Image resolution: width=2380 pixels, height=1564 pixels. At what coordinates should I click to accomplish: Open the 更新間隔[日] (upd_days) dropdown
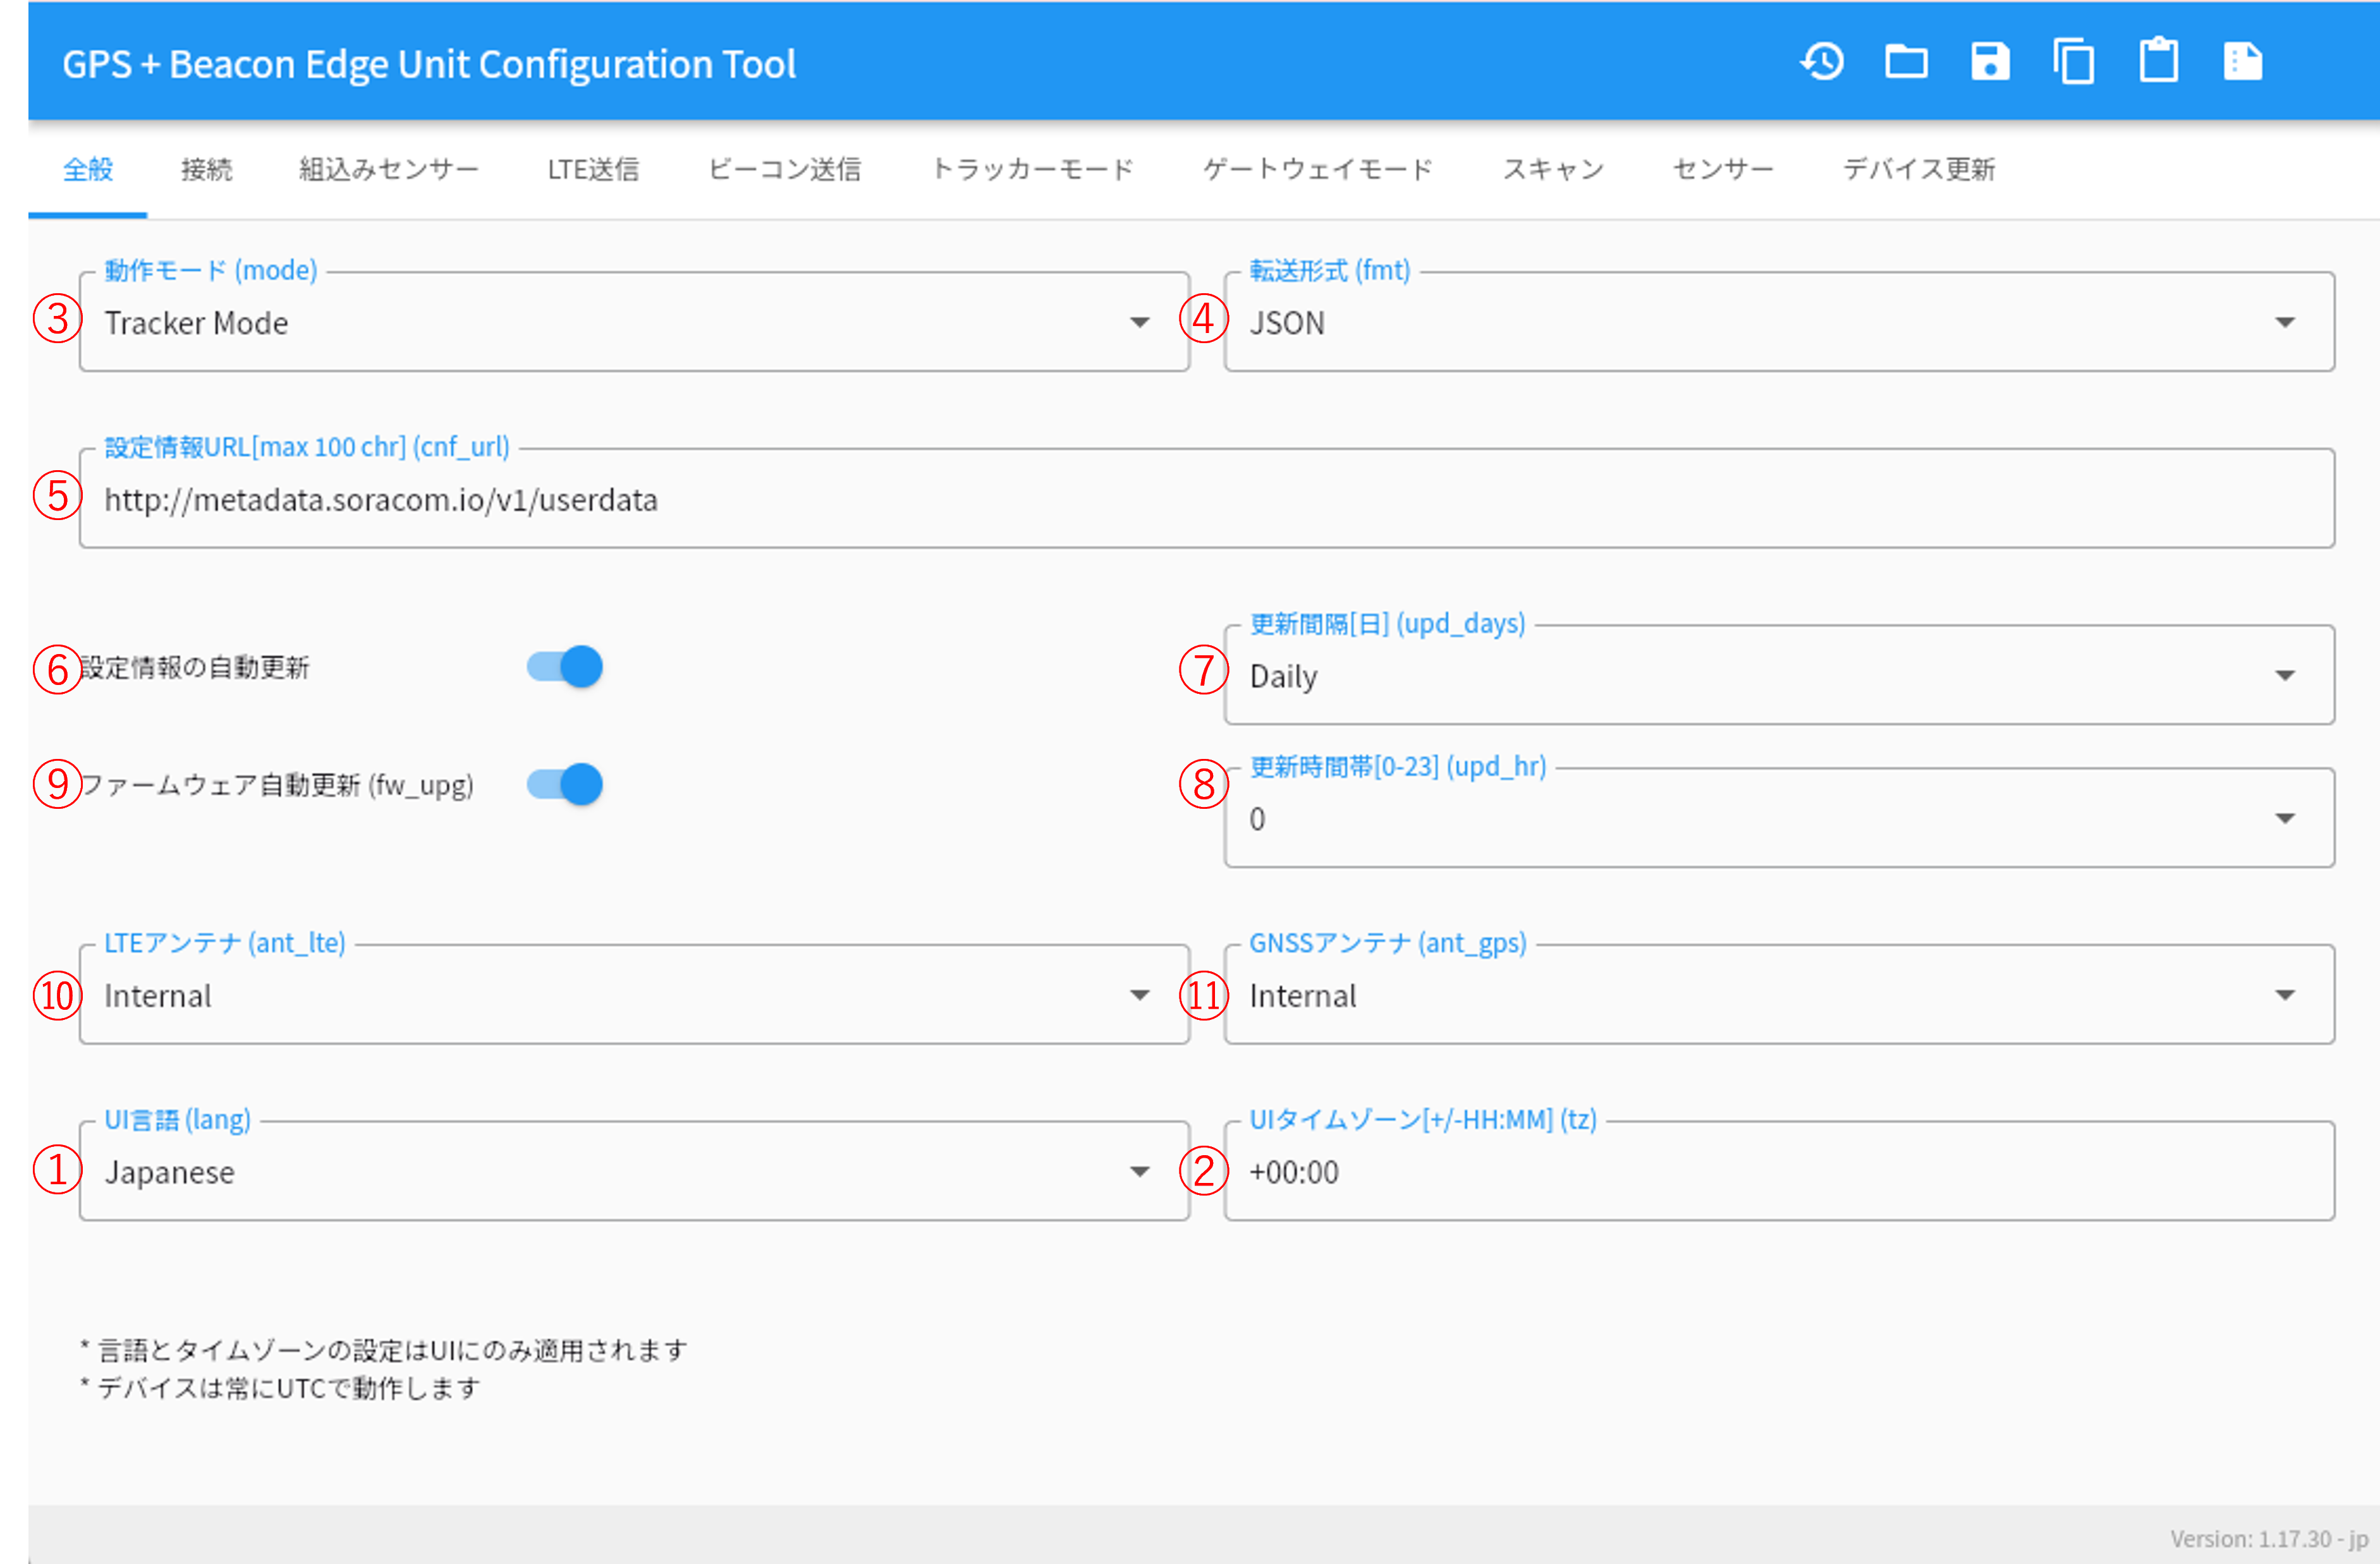(x=1779, y=674)
